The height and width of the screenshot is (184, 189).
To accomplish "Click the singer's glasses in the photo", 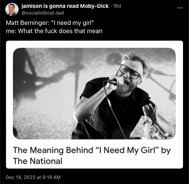I will pos(130,72).
